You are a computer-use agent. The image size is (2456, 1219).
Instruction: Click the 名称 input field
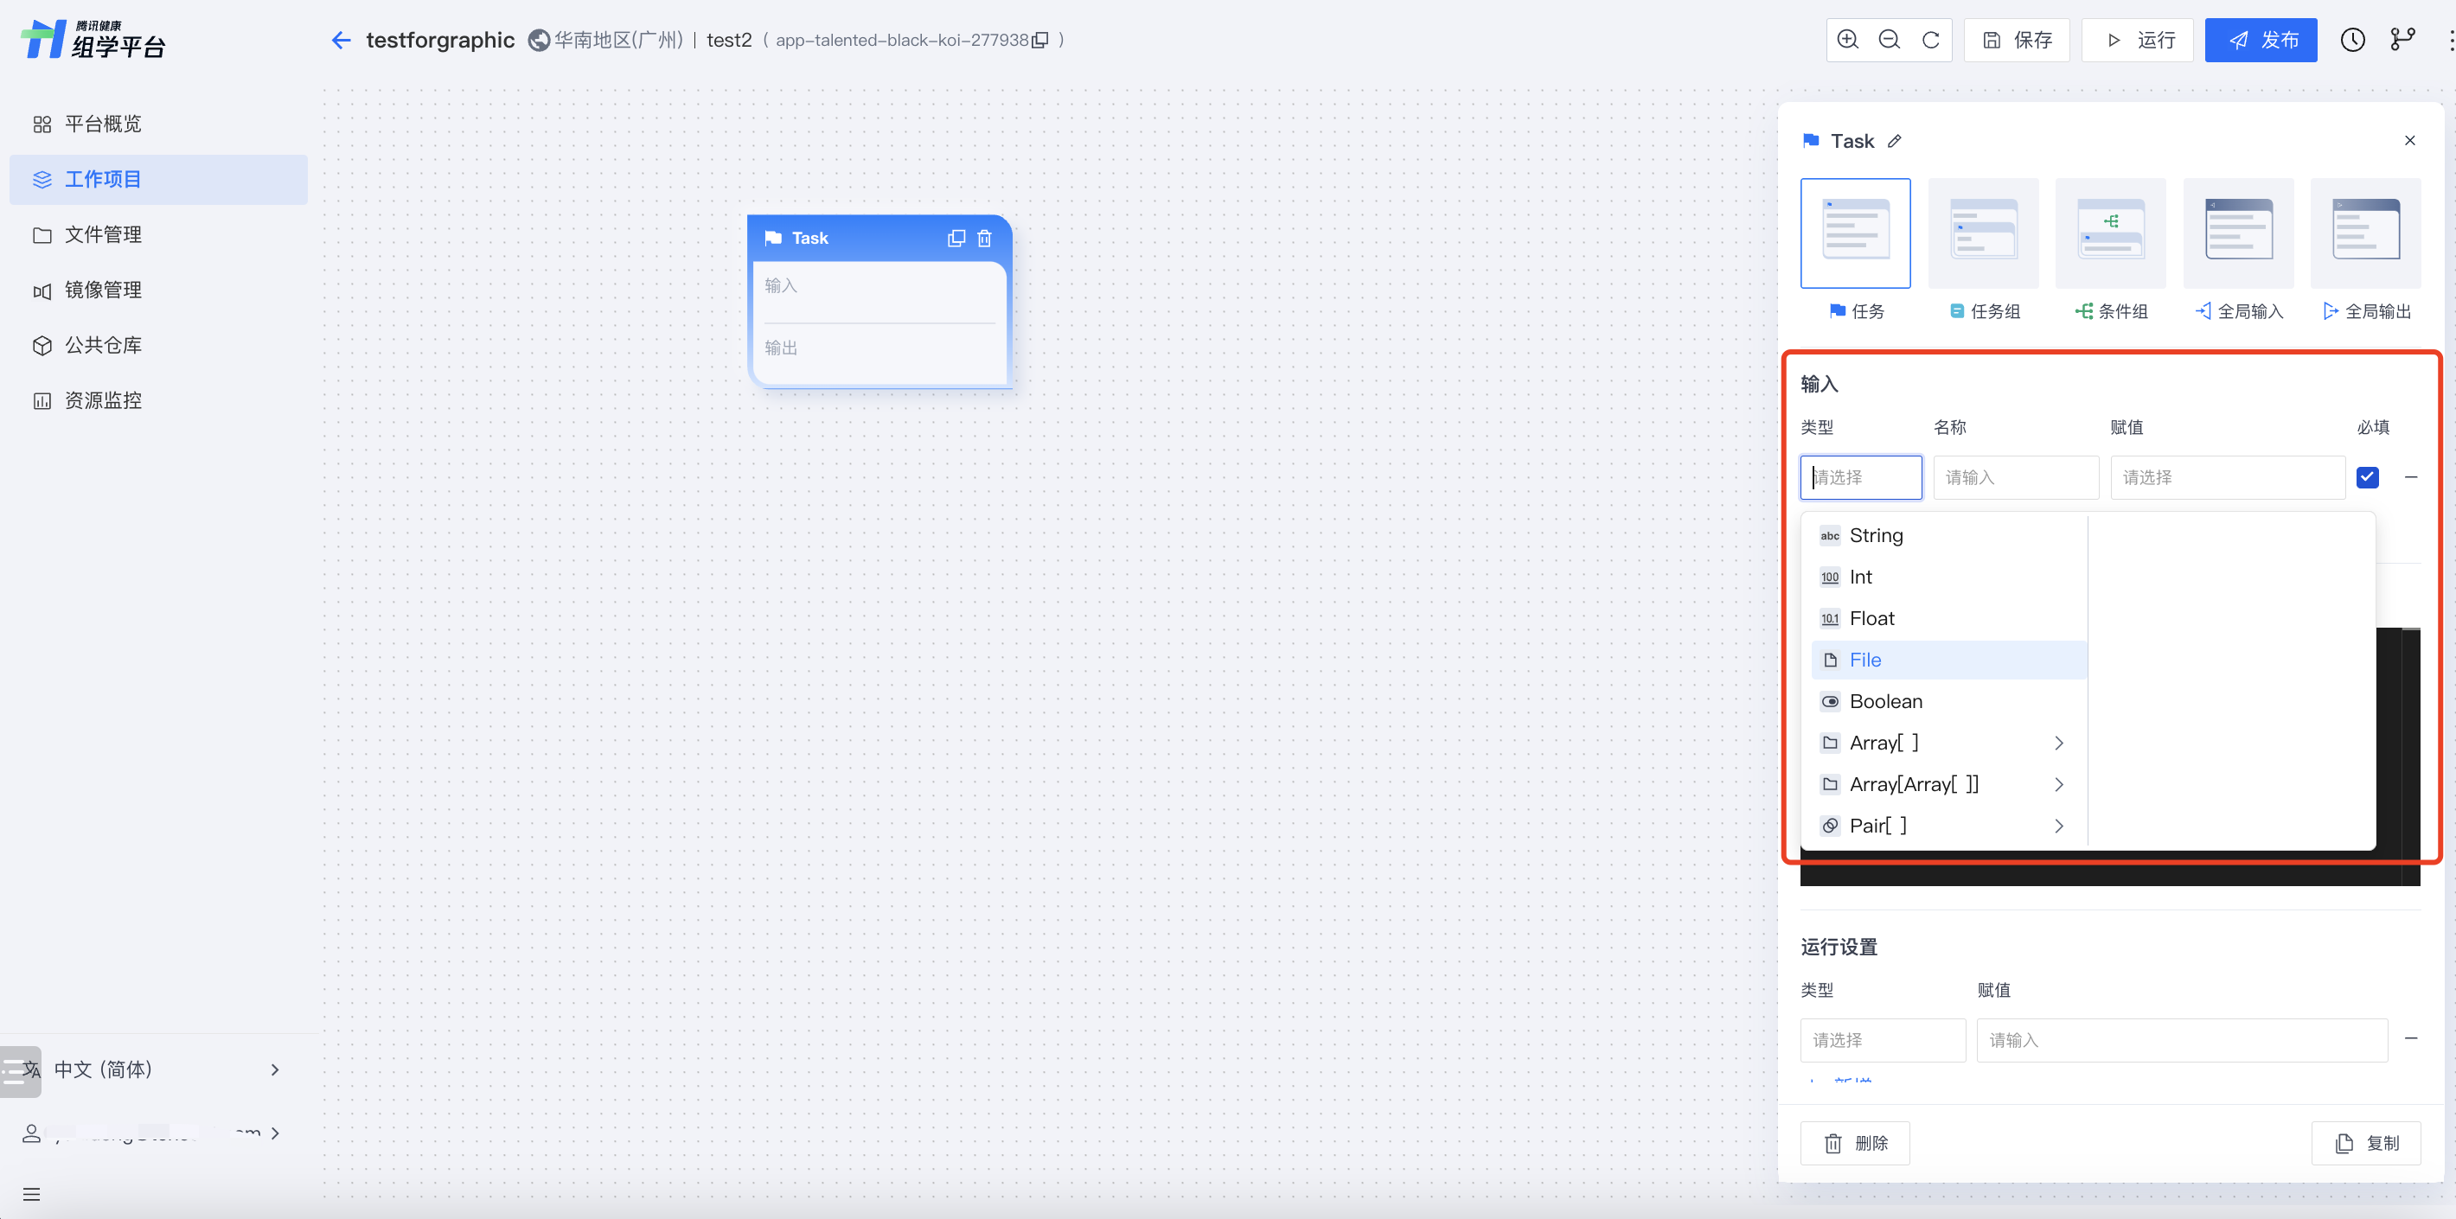click(2016, 477)
